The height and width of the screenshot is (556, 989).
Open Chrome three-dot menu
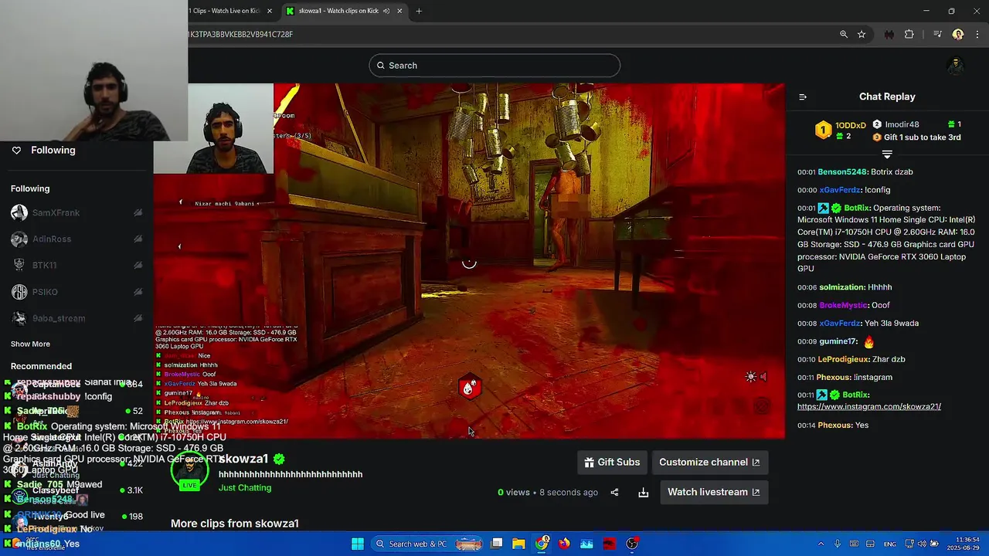(x=977, y=34)
